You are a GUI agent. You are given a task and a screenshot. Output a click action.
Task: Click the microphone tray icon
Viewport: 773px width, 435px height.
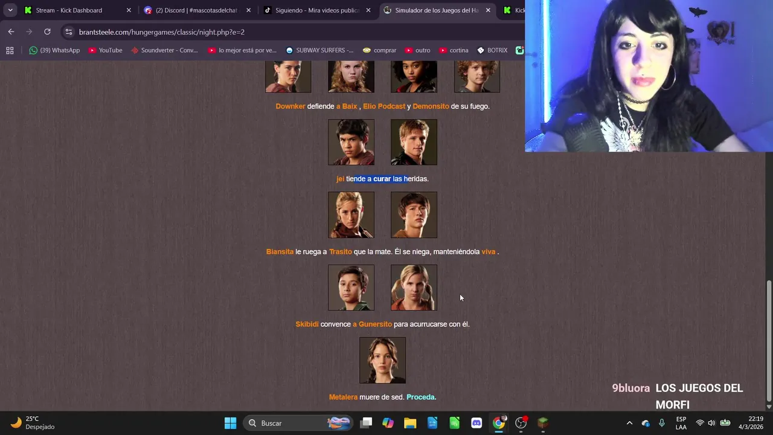662,423
